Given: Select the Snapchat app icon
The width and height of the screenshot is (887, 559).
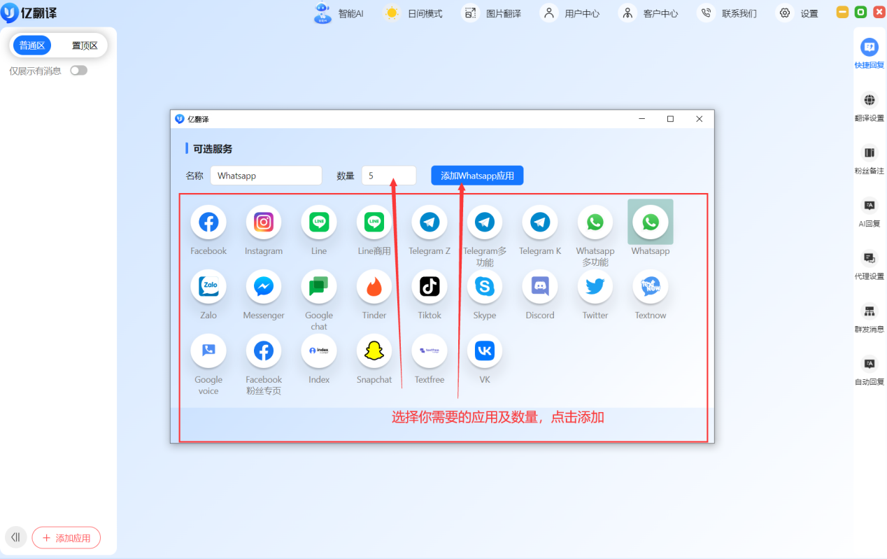Looking at the screenshot, I should (x=374, y=351).
